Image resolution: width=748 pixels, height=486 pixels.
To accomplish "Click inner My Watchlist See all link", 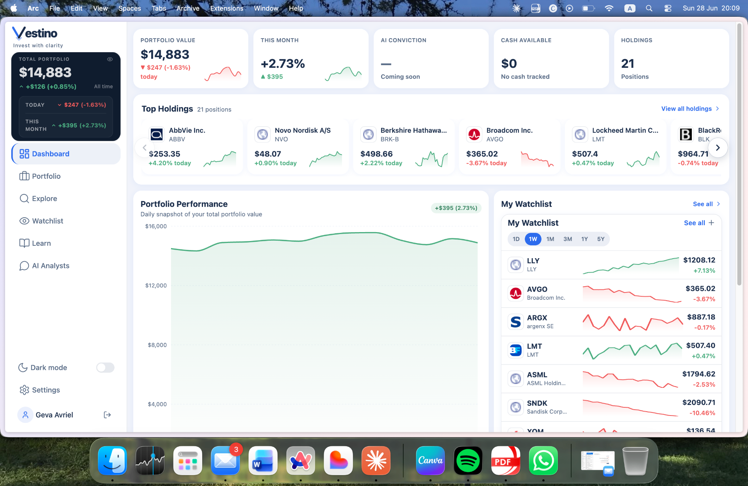I will click(x=694, y=223).
